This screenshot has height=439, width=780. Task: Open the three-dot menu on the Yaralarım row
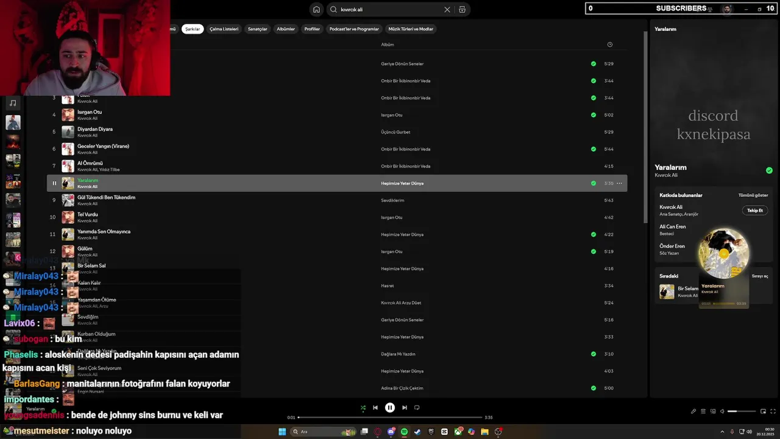tap(619, 183)
